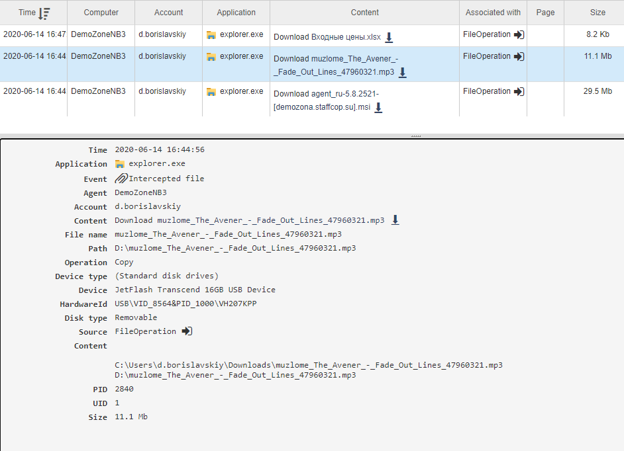This screenshot has width=624, height=451.
Task: Sort by the Computer column header
Action: (x=100, y=12)
